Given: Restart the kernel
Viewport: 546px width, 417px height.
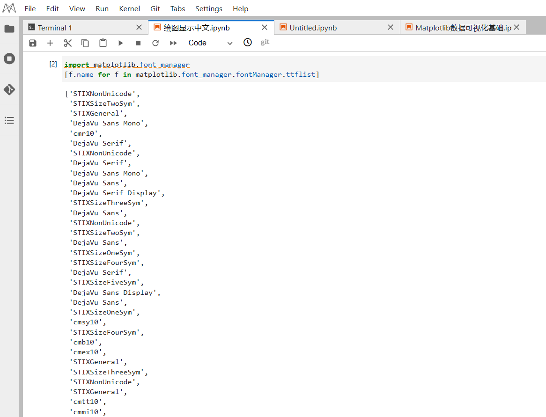Looking at the screenshot, I should pyautogui.click(x=155, y=43).
